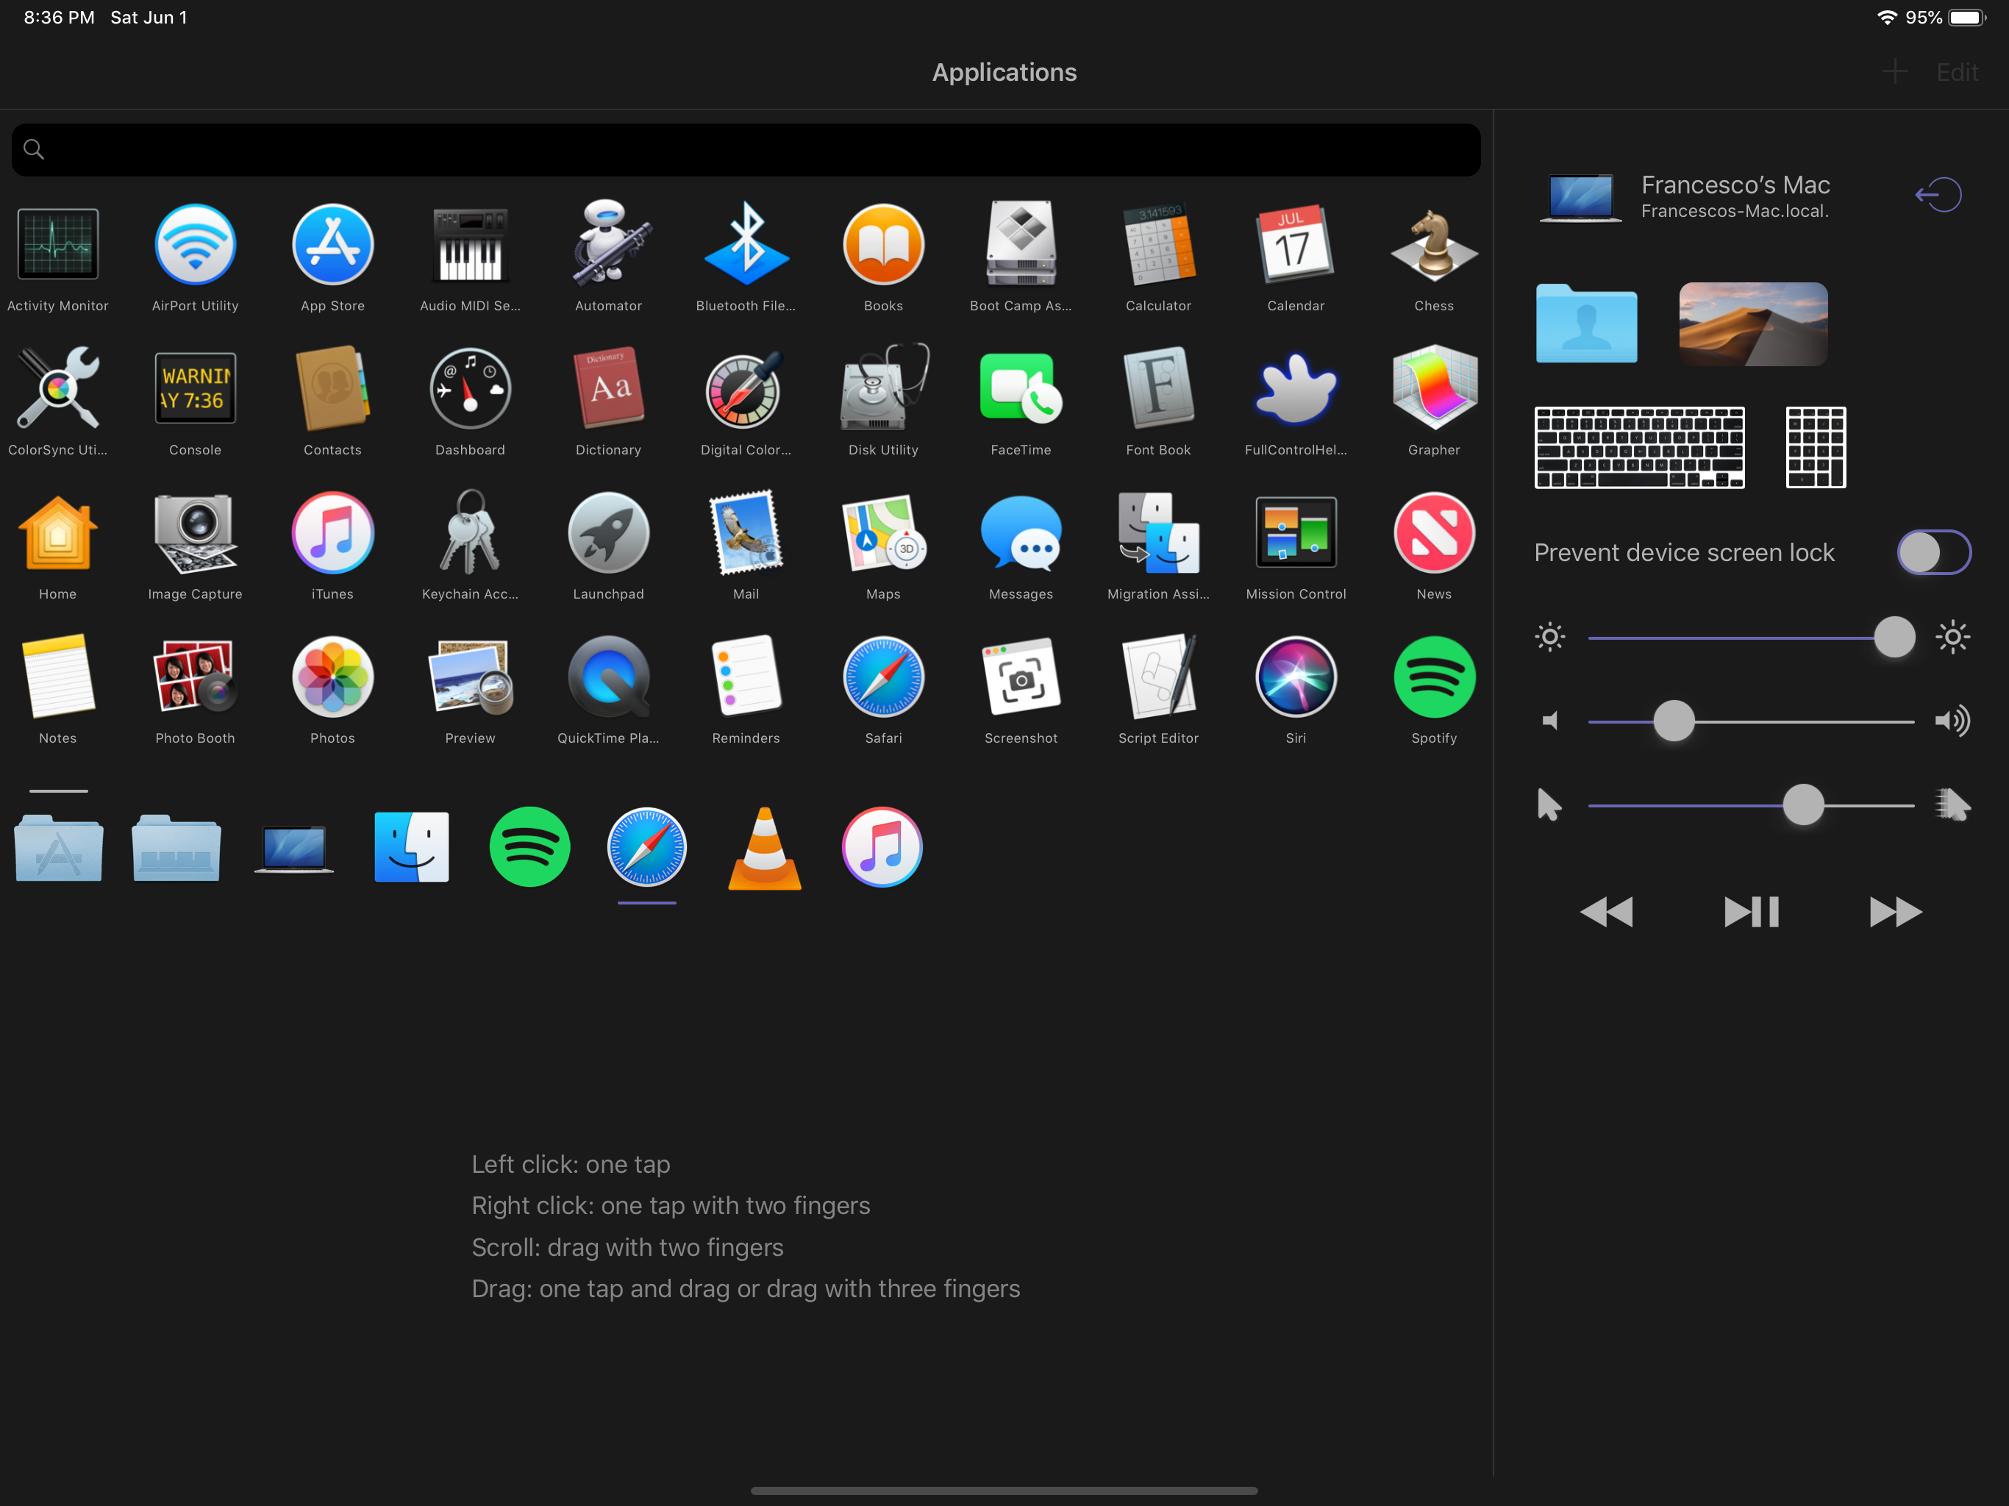This screenshot has height=1506, width=2009.
Task: Launch Maps
Action: 884,533
